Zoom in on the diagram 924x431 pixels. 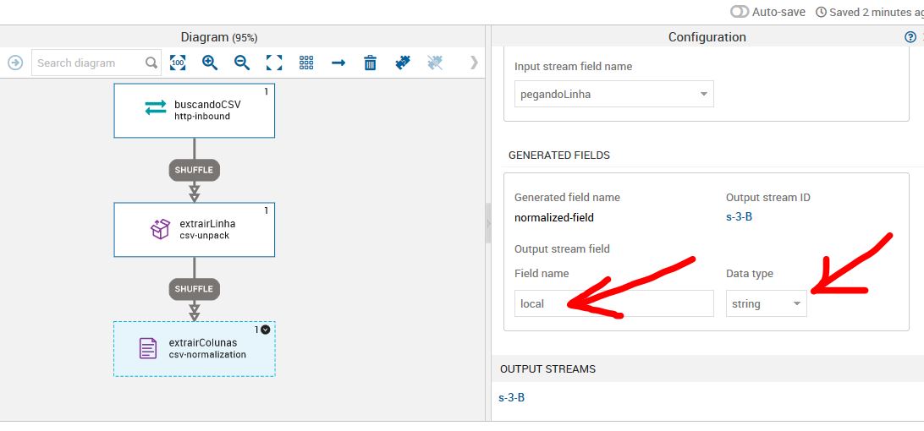(x=210, y=63)
